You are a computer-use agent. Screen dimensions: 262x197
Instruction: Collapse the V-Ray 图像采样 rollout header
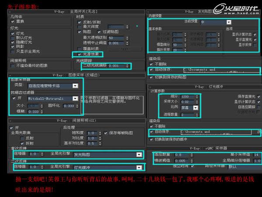point(76,75)
